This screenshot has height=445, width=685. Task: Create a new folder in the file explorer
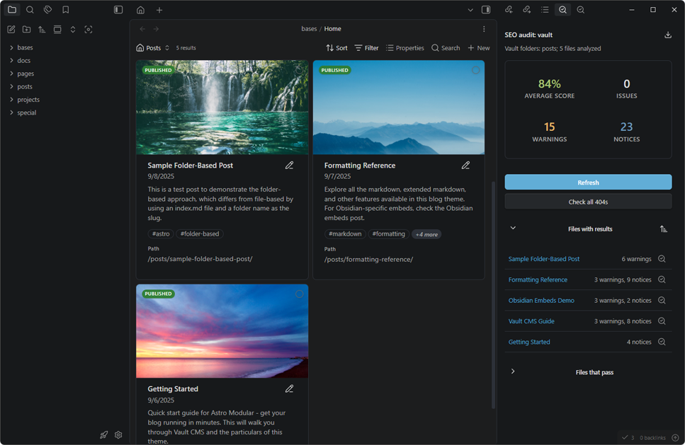coord(27,29)
